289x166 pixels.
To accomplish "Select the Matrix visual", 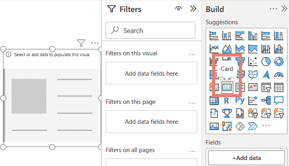I will 214,100.
